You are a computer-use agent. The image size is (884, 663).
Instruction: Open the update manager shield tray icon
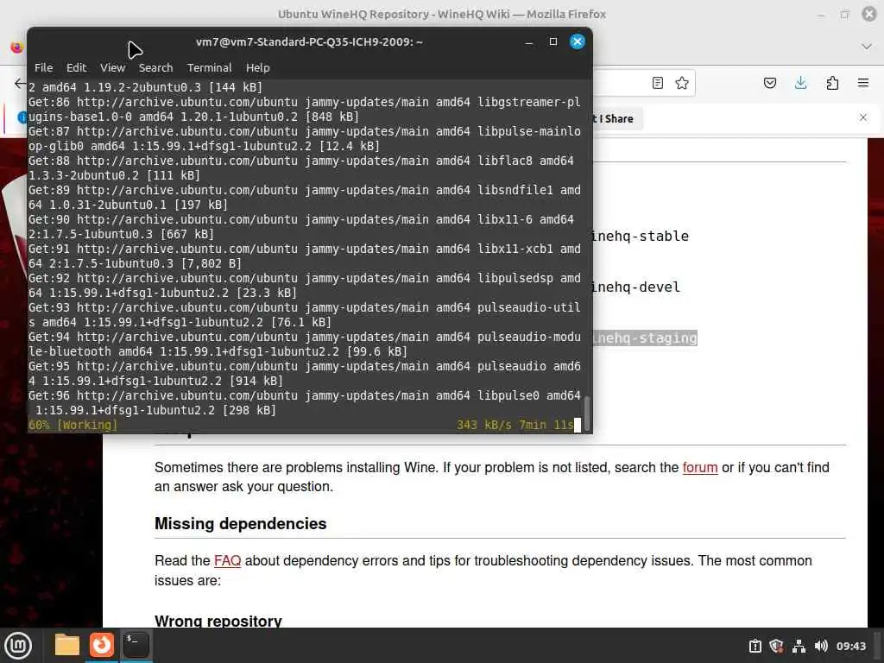[x=777, y=646]
